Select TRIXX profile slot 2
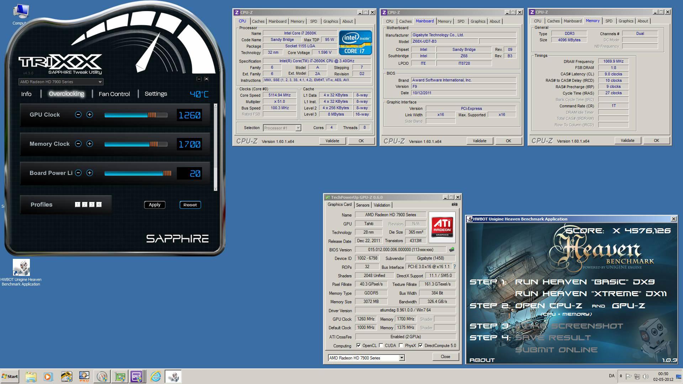The image size is (683, 384). click(x=85, y=204)
